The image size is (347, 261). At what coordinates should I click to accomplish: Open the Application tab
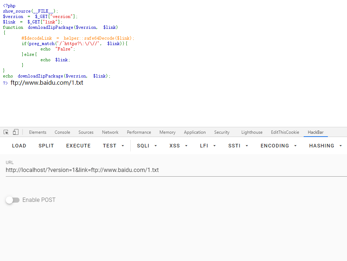[195, 132]
